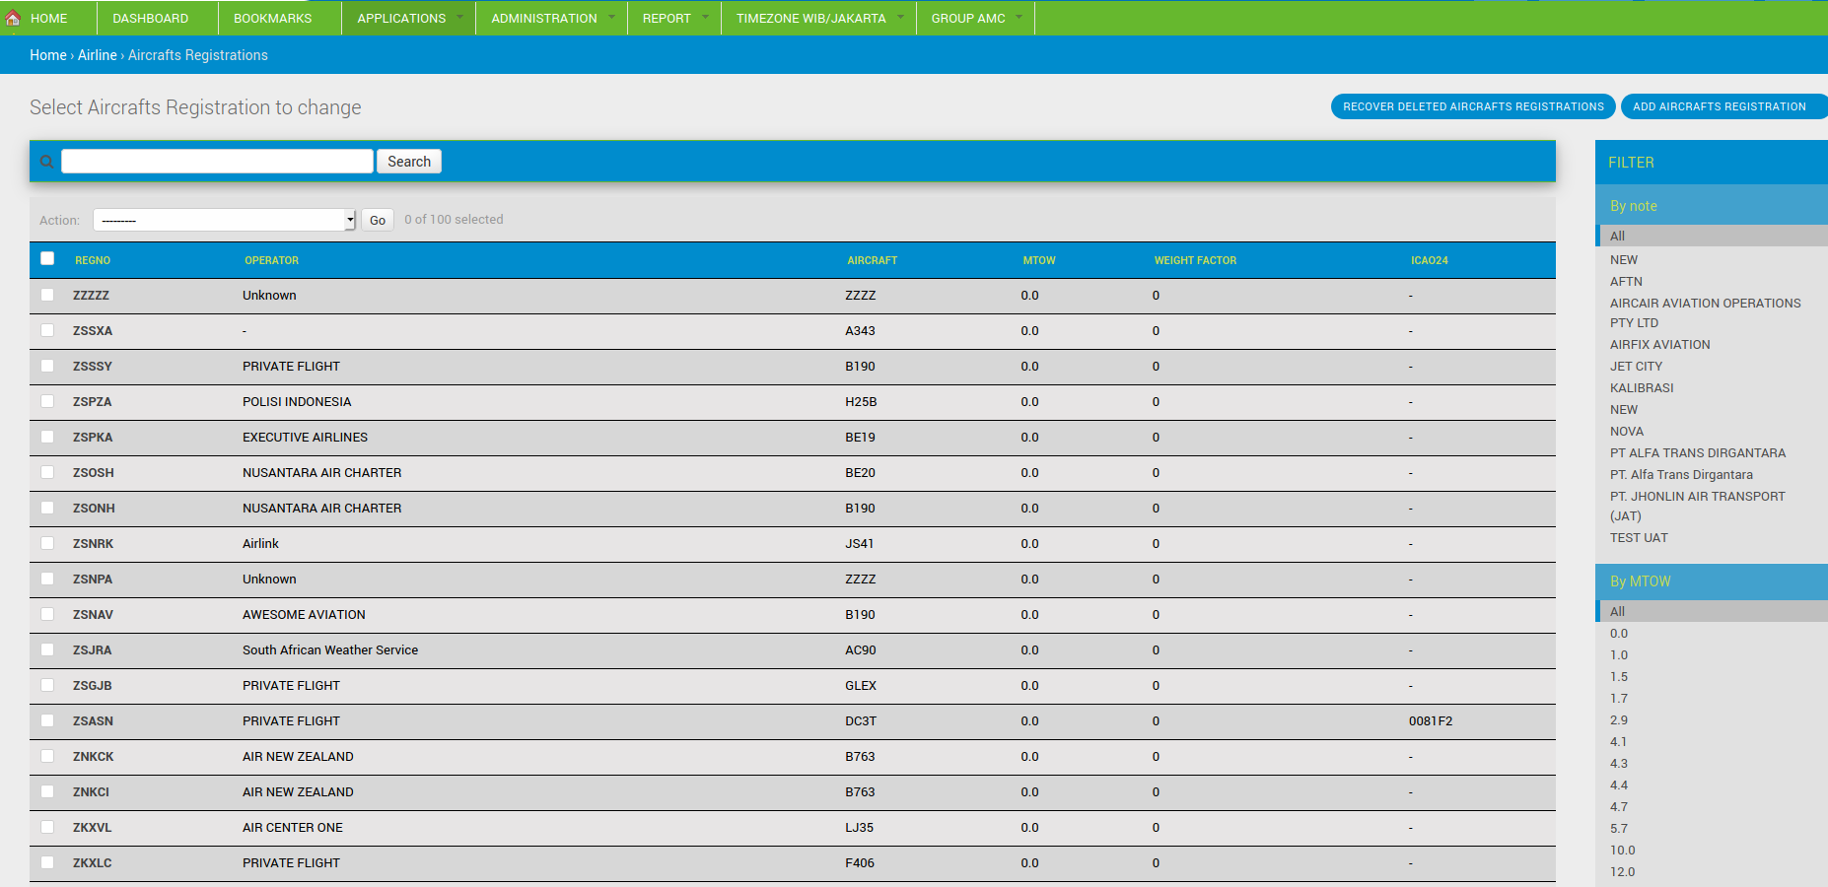Filter by MTOW value 5.7
This screenshot has height=887, width=1828.
click(x=1619, y=828)
